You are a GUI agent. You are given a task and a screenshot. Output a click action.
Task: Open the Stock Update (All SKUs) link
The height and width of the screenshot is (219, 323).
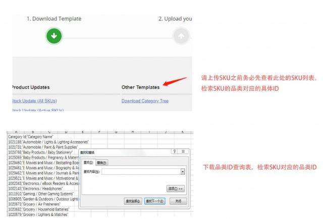(x=34, y=101)
